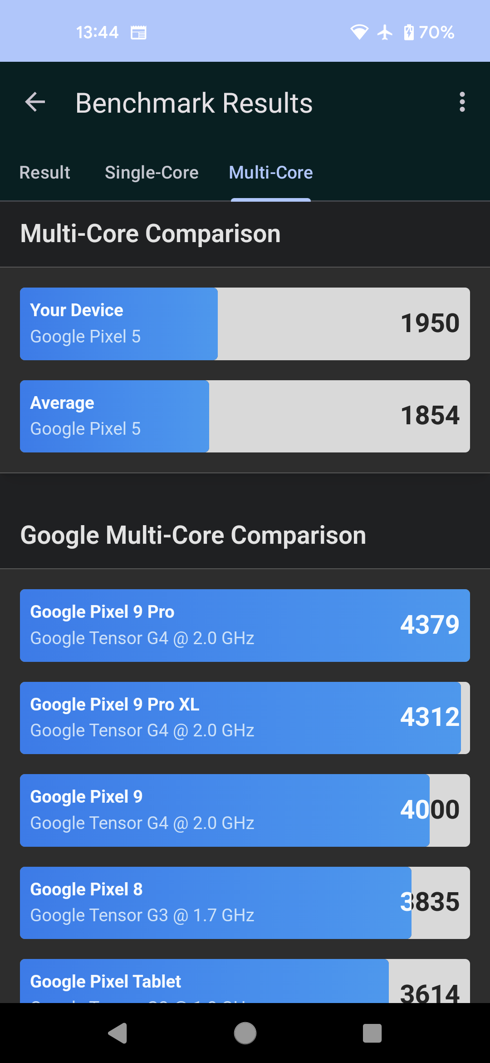
Task: Tap the Android home navigation circle
Action: tap(245, 1033)
